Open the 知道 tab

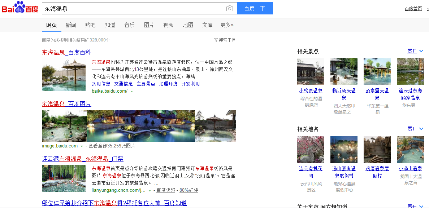110,25
